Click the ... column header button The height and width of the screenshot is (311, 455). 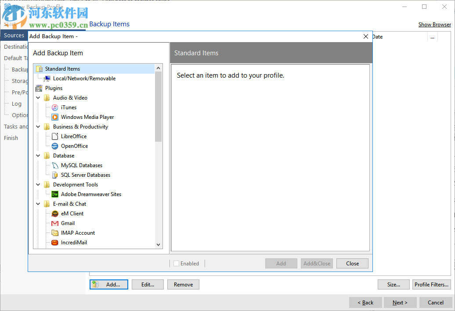tap(432, 37)
